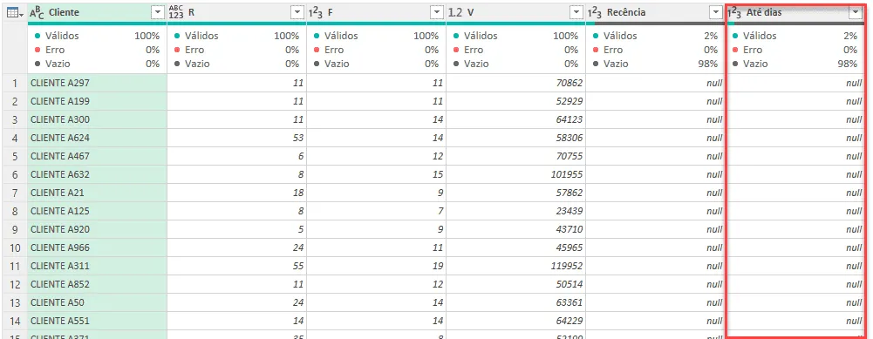Open the Recência column filter dropdown
This screenshot has height=339, width=873.
(x=716, y=13)
